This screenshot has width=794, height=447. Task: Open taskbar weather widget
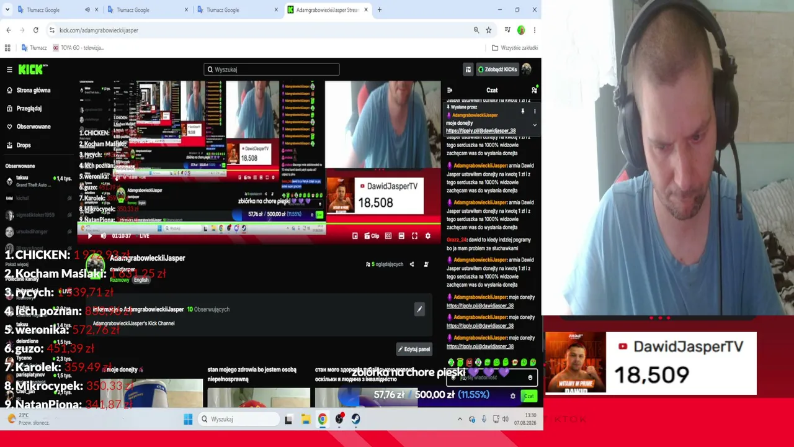28,419
